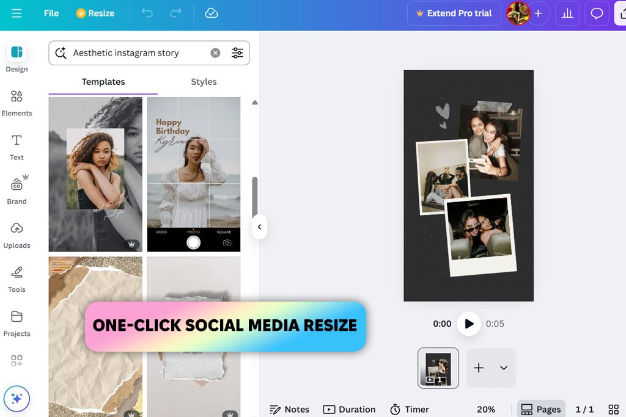The height and width of the screenshot is (417, 626).
Task: Launch the Magic assistant sparkle button
Action: 17,399
